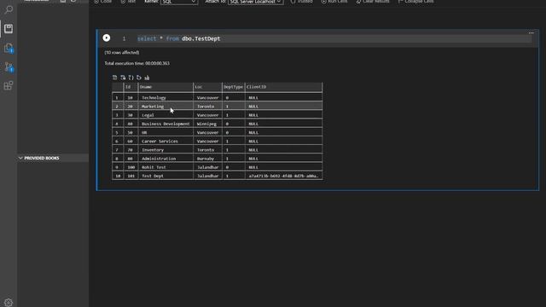This screenshot has height=307, width=546.
Task: Select the Winnipeg location cell
Action: click(207, 124)
